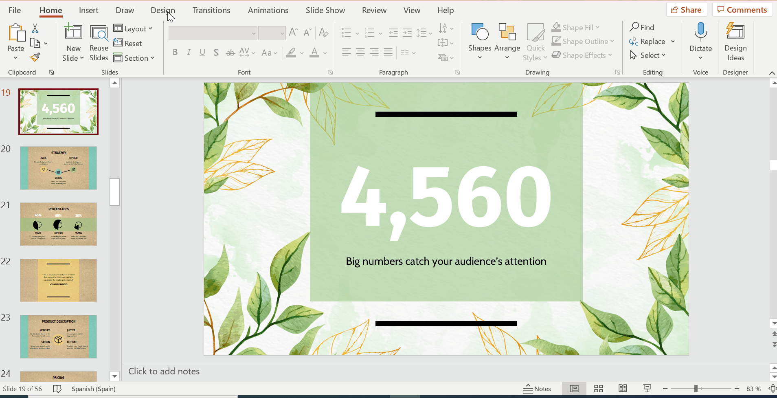Click the Cut scissors icon
The height and width of the screenshot is (398, 777).
(35, 29)
